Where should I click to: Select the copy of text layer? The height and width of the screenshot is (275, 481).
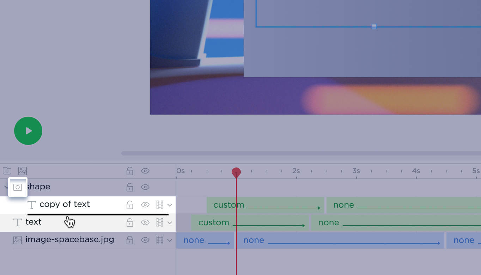pos(65,204)
